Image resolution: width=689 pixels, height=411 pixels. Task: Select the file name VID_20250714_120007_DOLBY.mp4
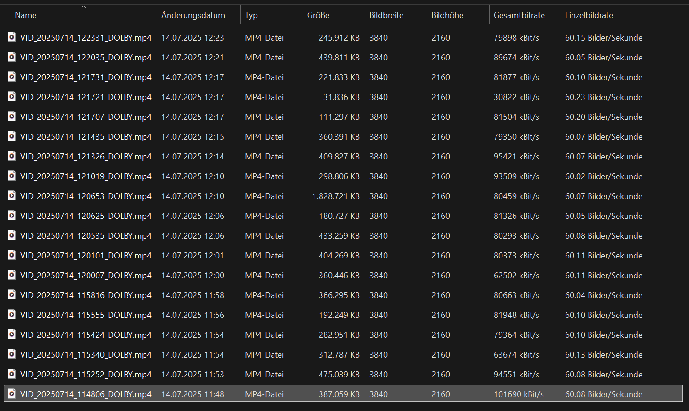point(86,276)
